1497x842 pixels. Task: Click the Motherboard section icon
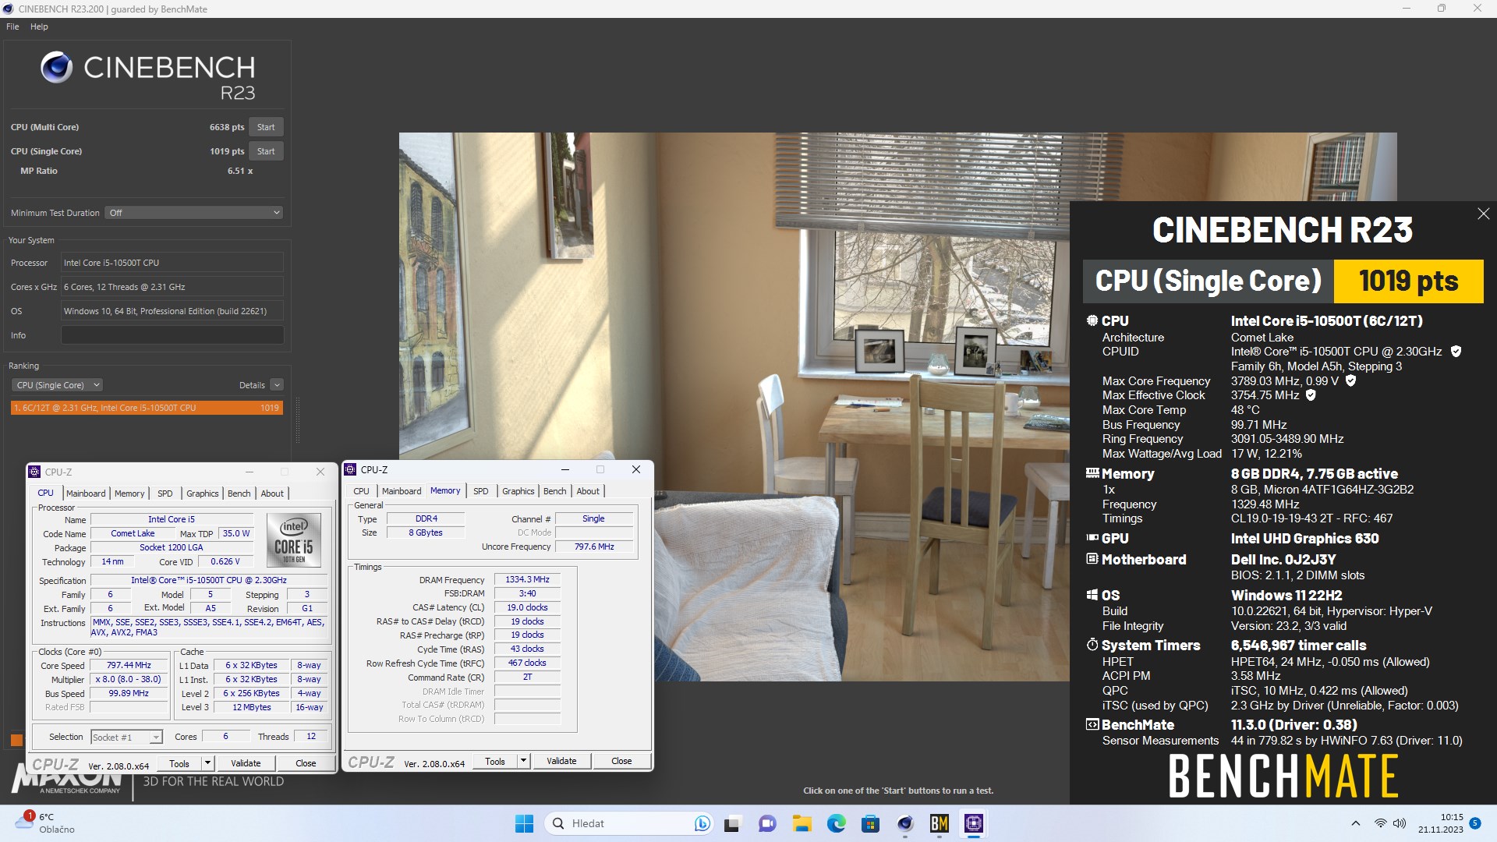[1092, 559]
